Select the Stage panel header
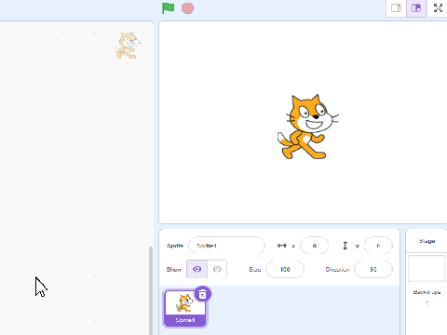 pyautogui.click(x=427, y=241)
